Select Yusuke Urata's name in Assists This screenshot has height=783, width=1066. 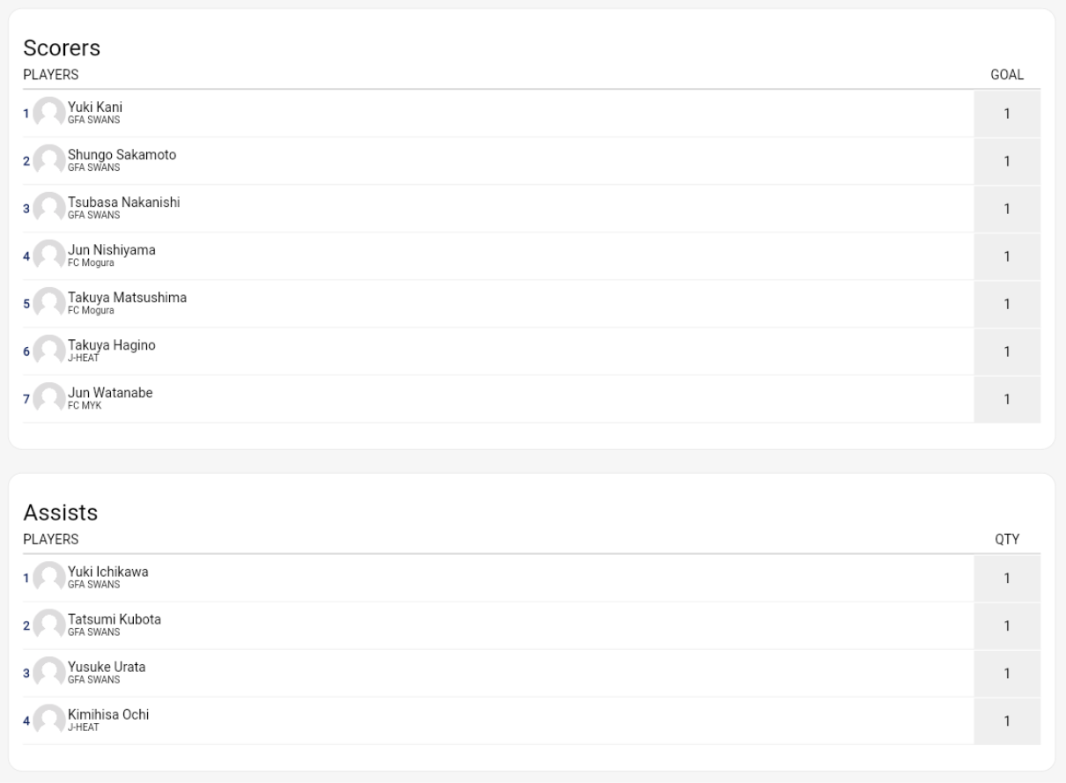click(x=107, y=667)
